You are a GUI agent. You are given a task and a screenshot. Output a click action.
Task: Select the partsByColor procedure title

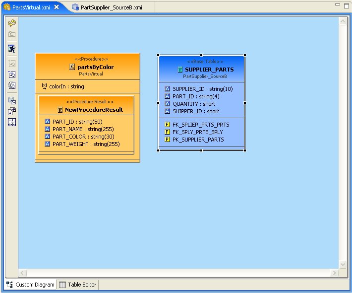point(95,67)
